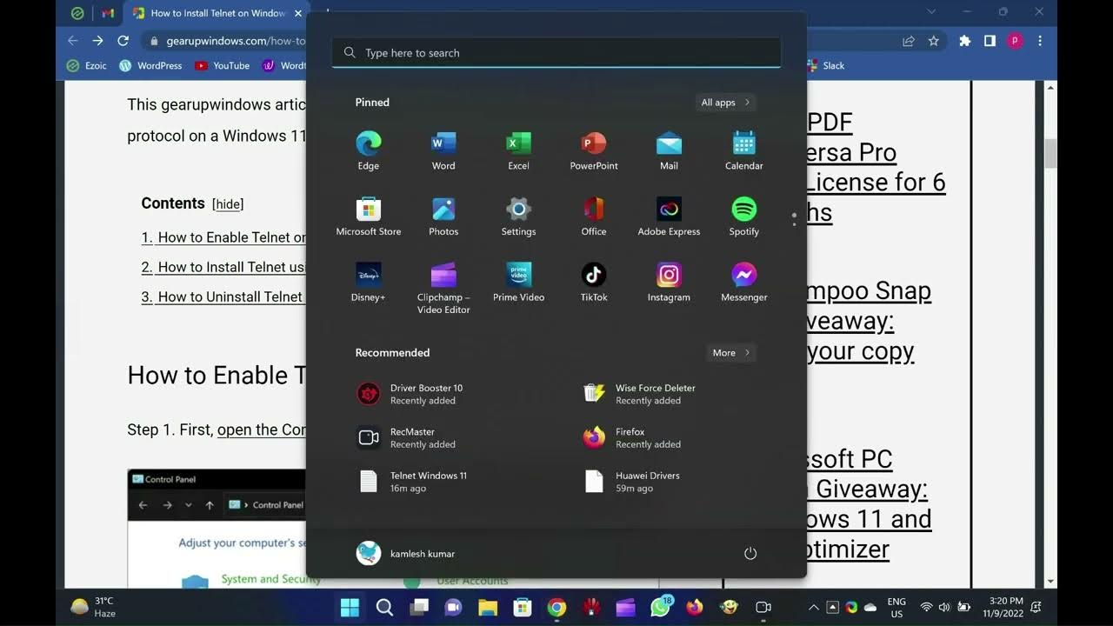The image size is (1113, 626).
Task: Click volume icon in system tray
Action: pyautogui.click(x=944, y=607)
